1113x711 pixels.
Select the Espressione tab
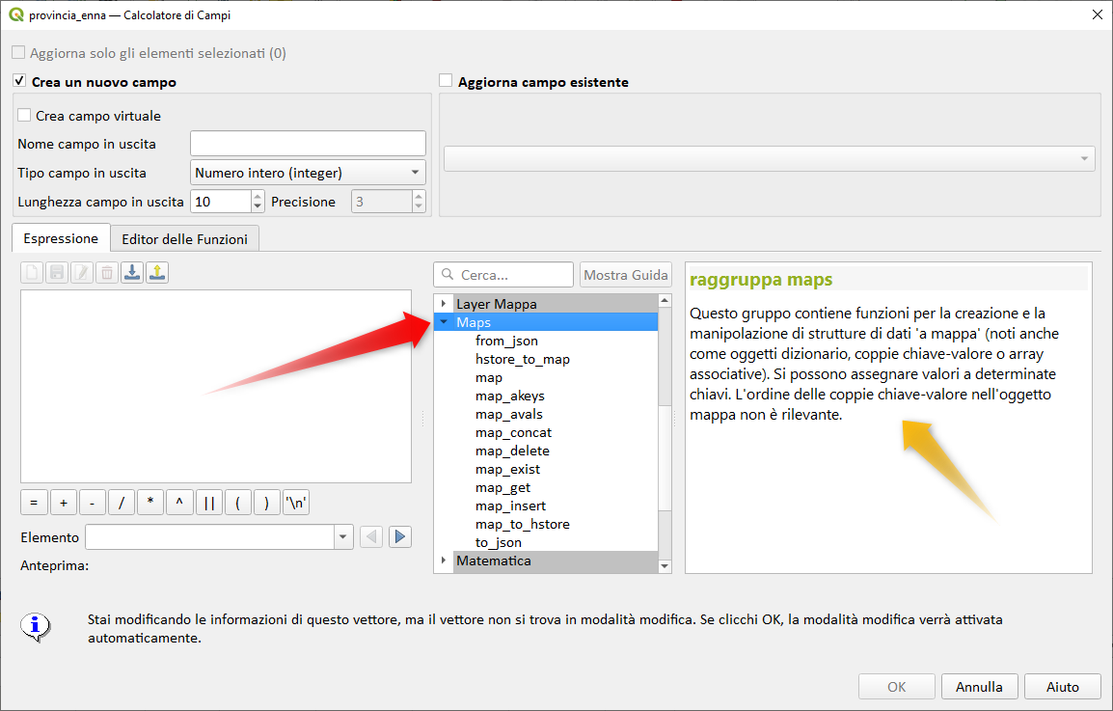point(61,238)
